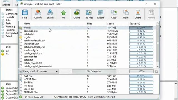
Task: Select patch.fat file
Action: pos(87,60)
